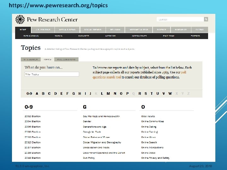This screenshot has width=227, height=170.
Task: Jump to letter U in the index
Action: [158, 93]
